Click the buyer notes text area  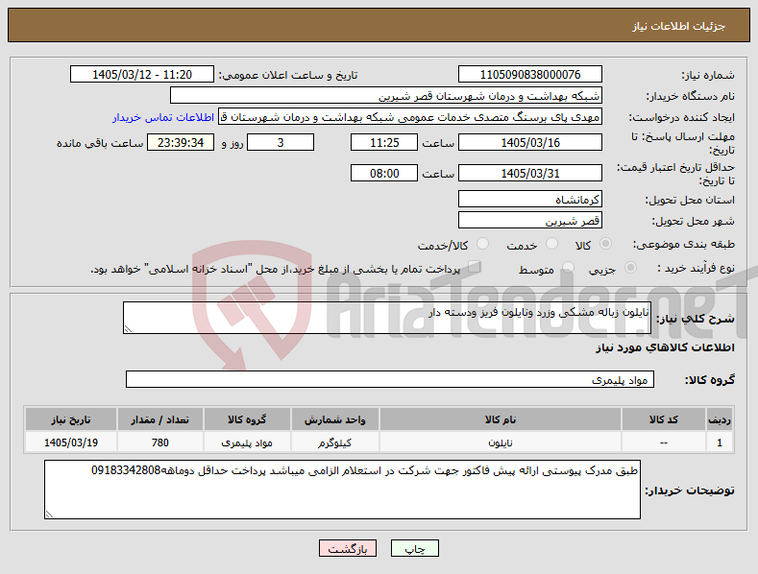[342, 490]
